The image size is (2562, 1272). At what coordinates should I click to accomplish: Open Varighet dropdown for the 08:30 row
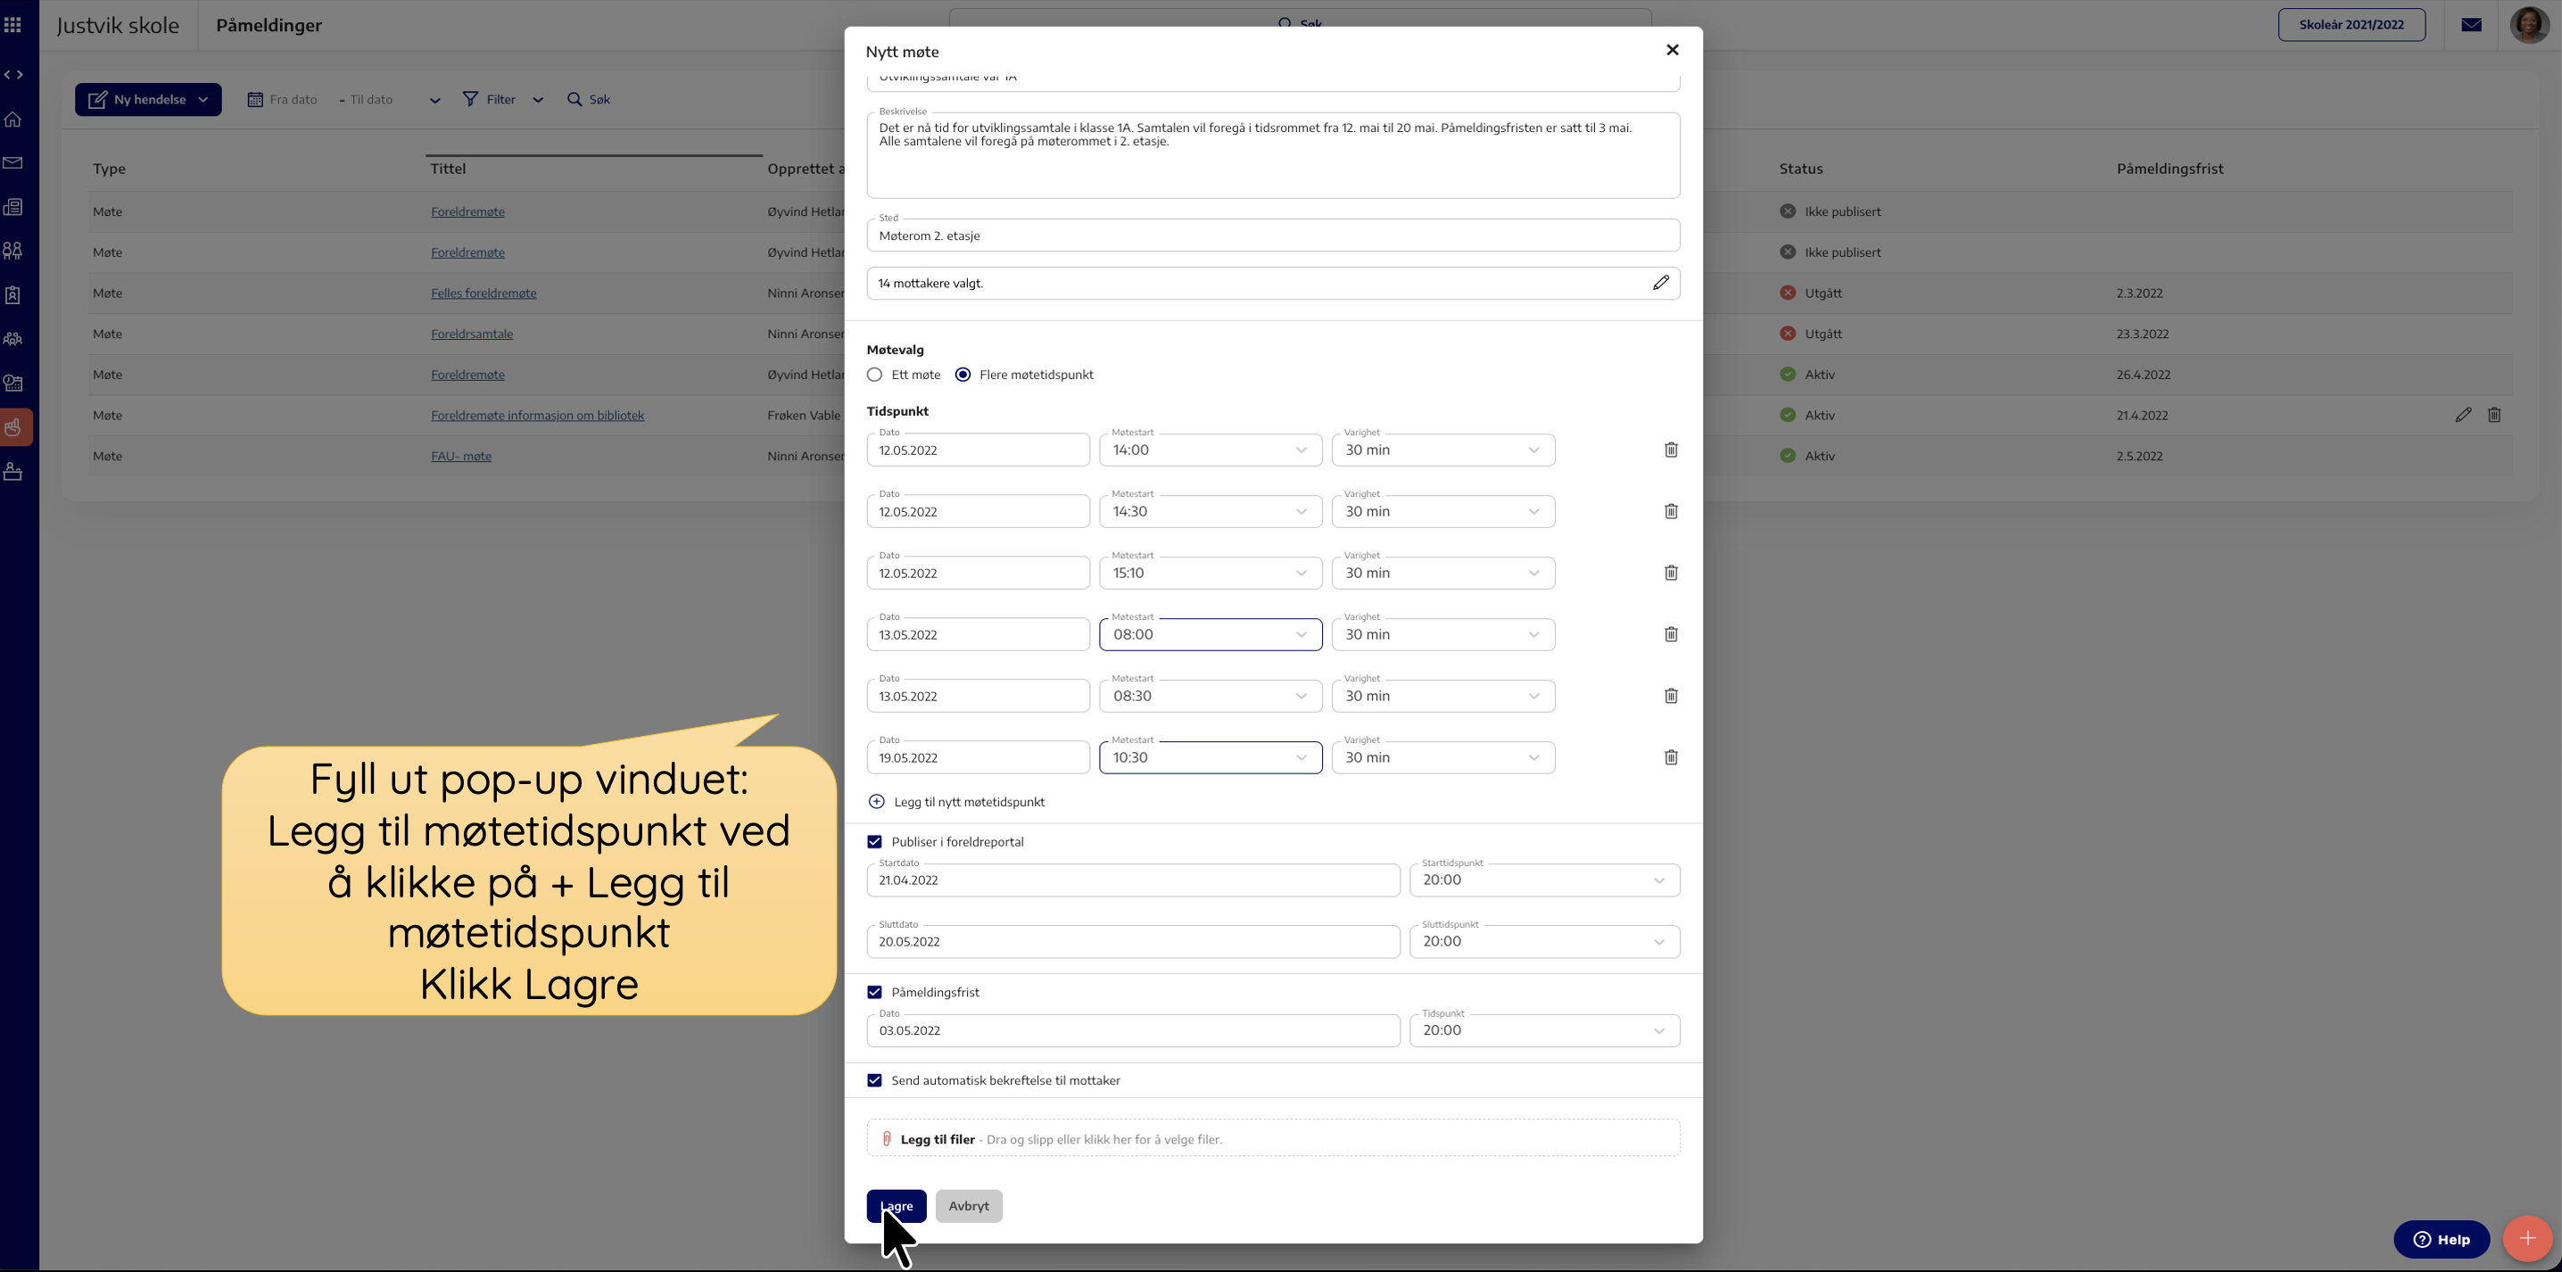point(1443,696)
